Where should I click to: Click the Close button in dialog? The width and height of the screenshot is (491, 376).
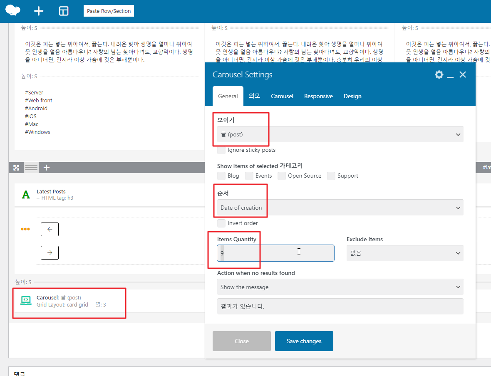click(x=242, y=341)
